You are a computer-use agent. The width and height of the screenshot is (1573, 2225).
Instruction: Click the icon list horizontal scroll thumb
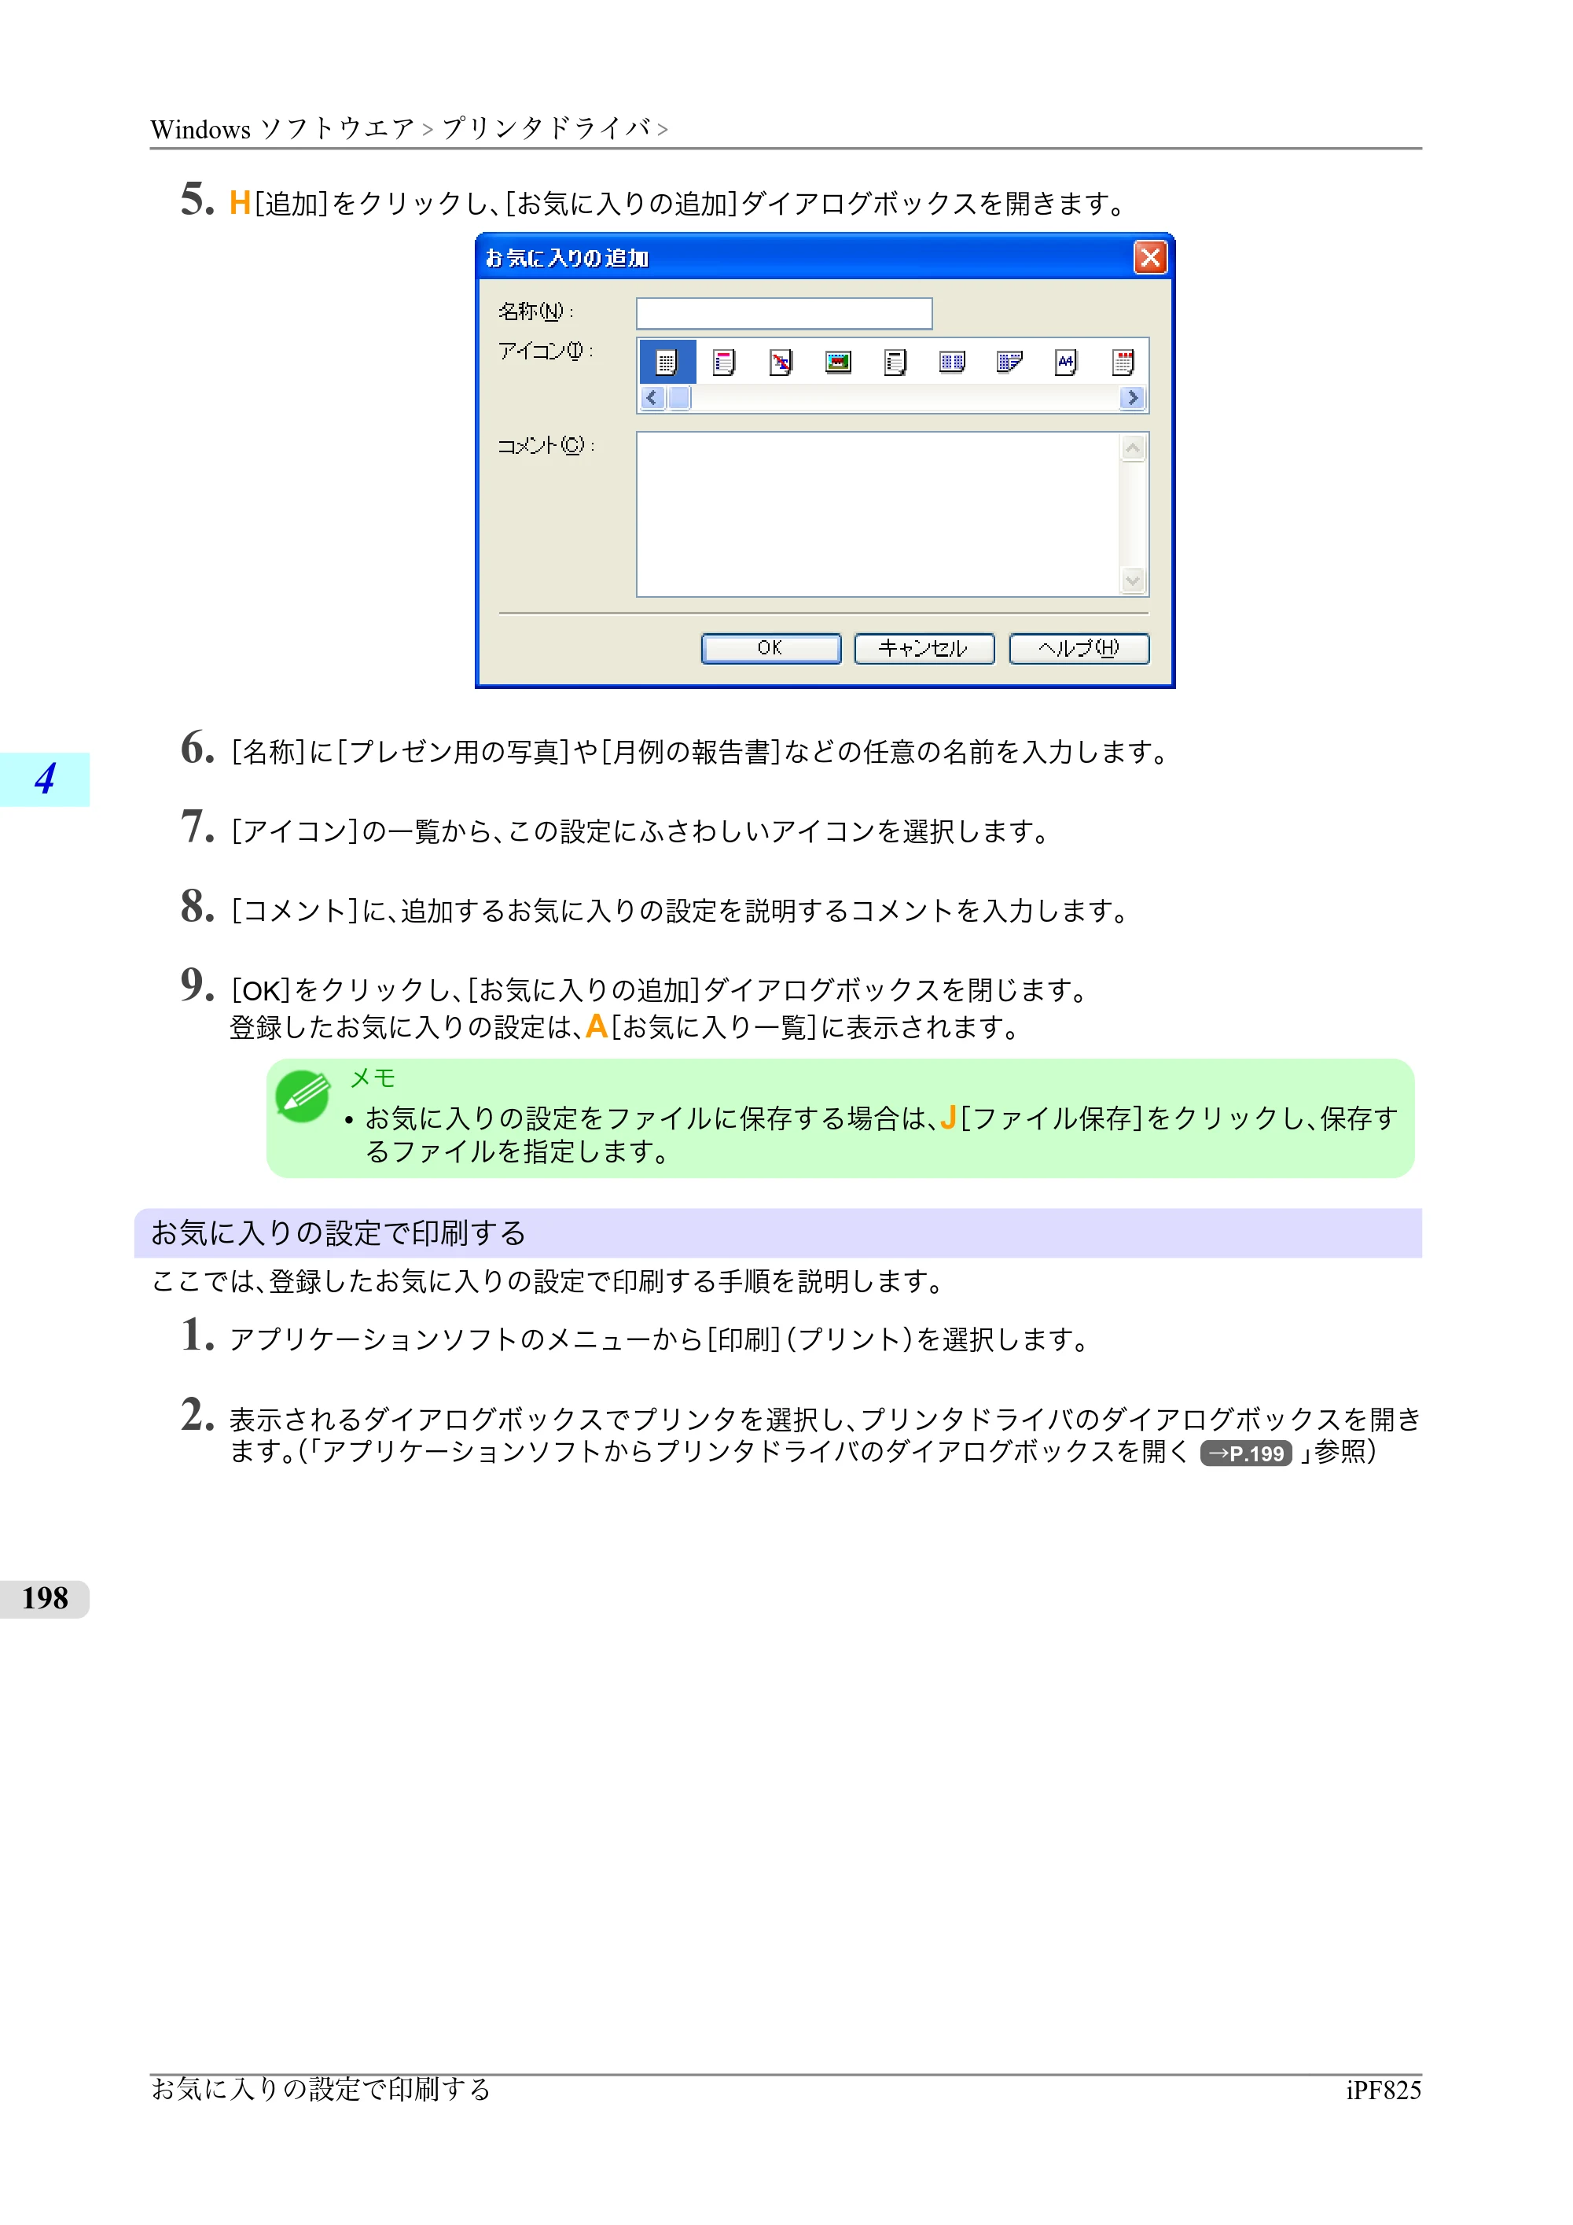coord(679,398)
